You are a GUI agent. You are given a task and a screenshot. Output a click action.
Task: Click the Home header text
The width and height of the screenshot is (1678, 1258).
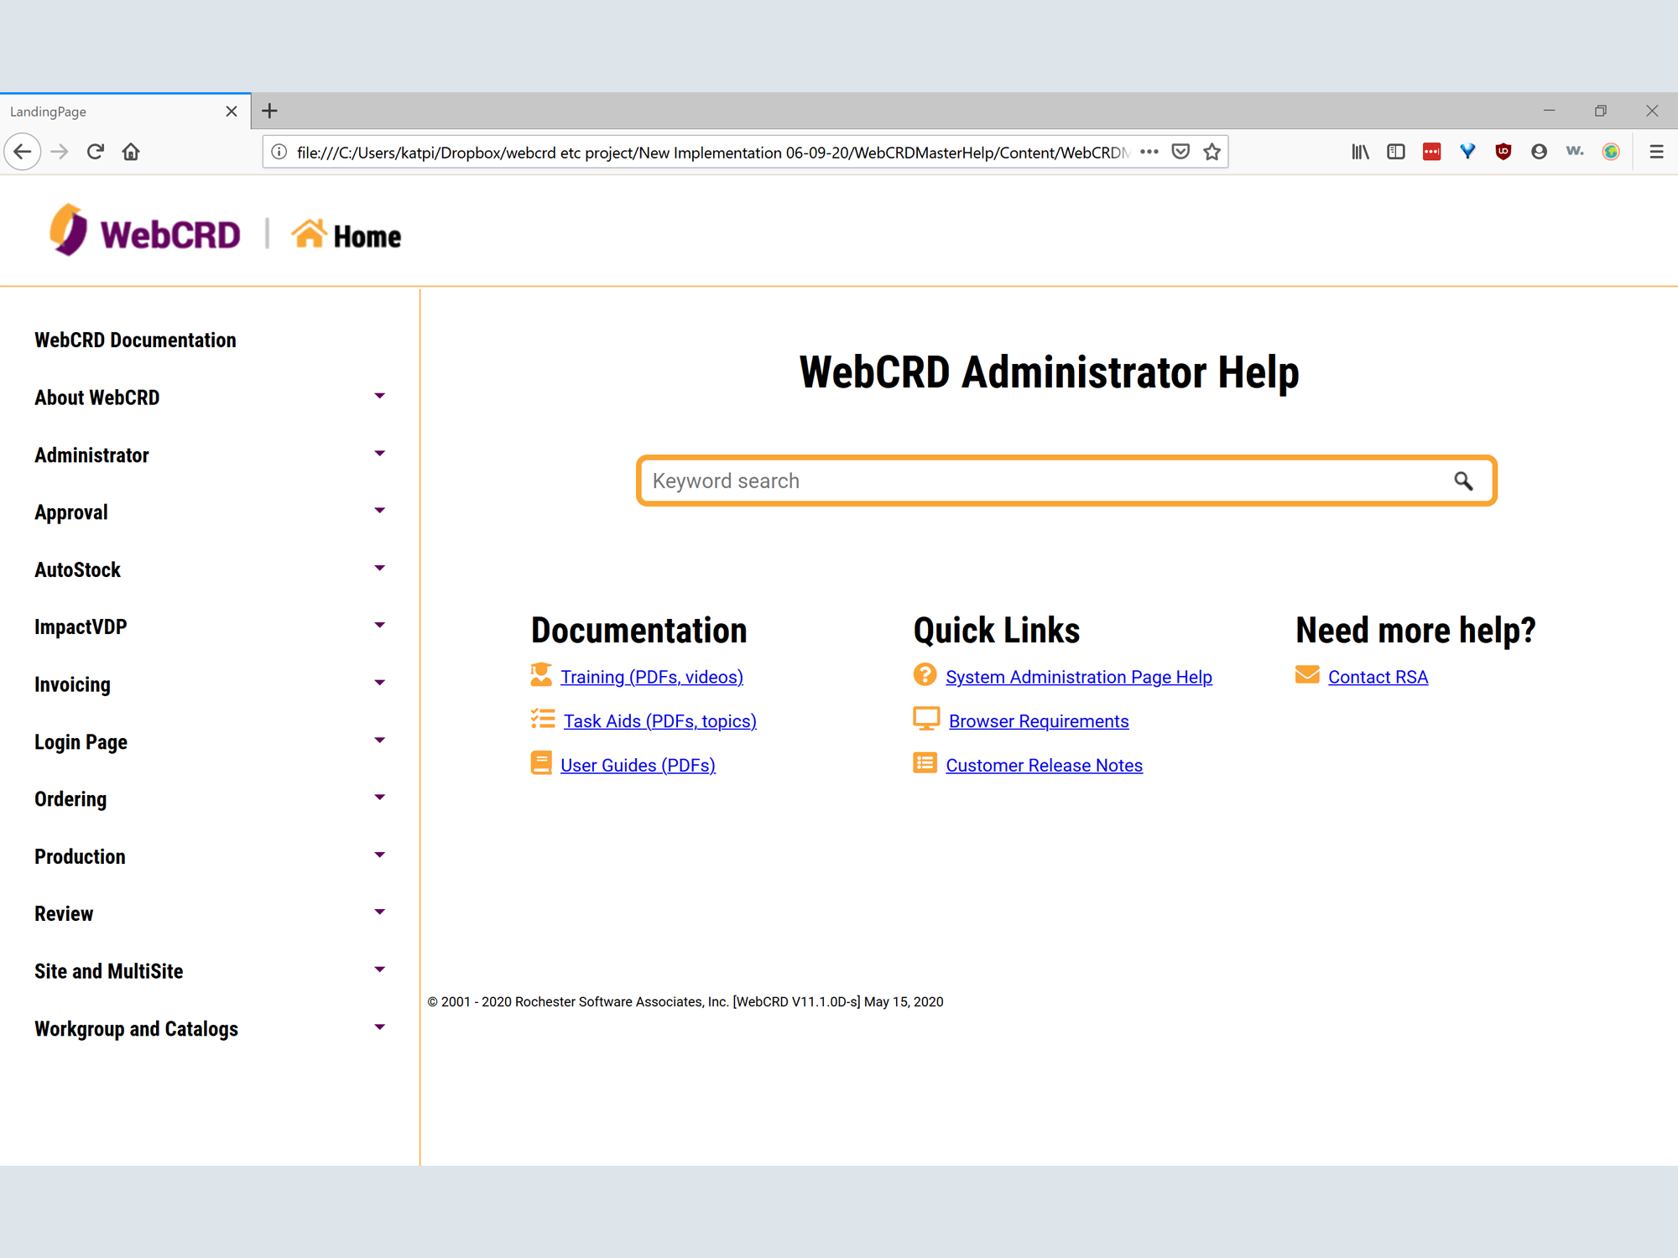click(x=367, y=237)
